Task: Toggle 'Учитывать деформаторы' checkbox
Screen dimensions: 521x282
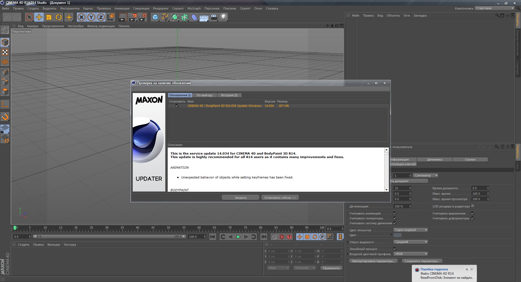Action: point(473,218)
